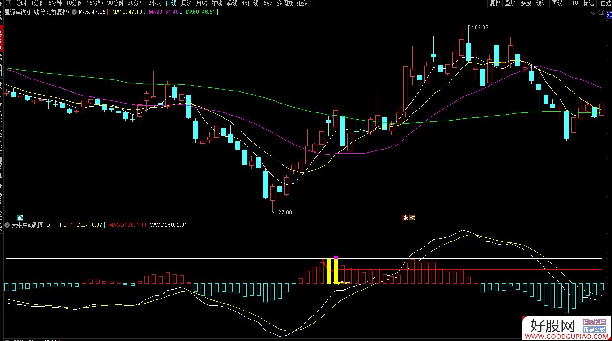Switch to the 周线 weekly chart
Image resolution: width=612 pixels, height=341 pixels.
[186, 3]
